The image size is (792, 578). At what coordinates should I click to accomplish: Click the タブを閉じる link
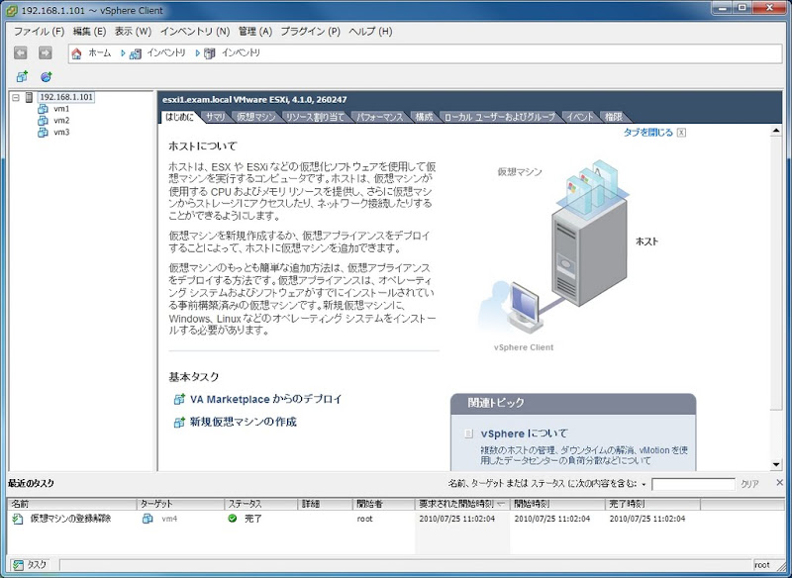[x=648, y=133]
